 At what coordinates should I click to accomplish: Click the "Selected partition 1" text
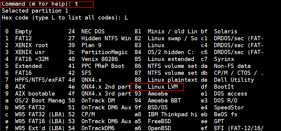[x=35, y=11]
